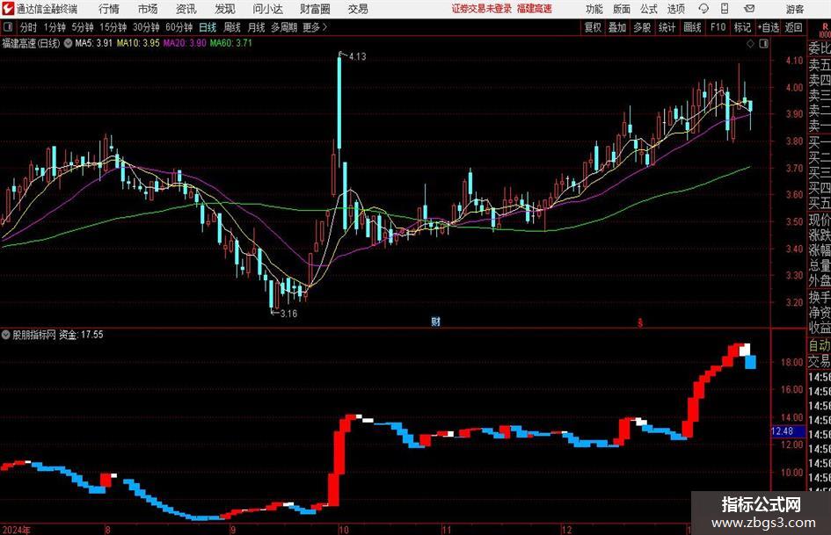Click the 返回 back button
Viewport: 831px width, 535px height.
click(x=793, y=27)
